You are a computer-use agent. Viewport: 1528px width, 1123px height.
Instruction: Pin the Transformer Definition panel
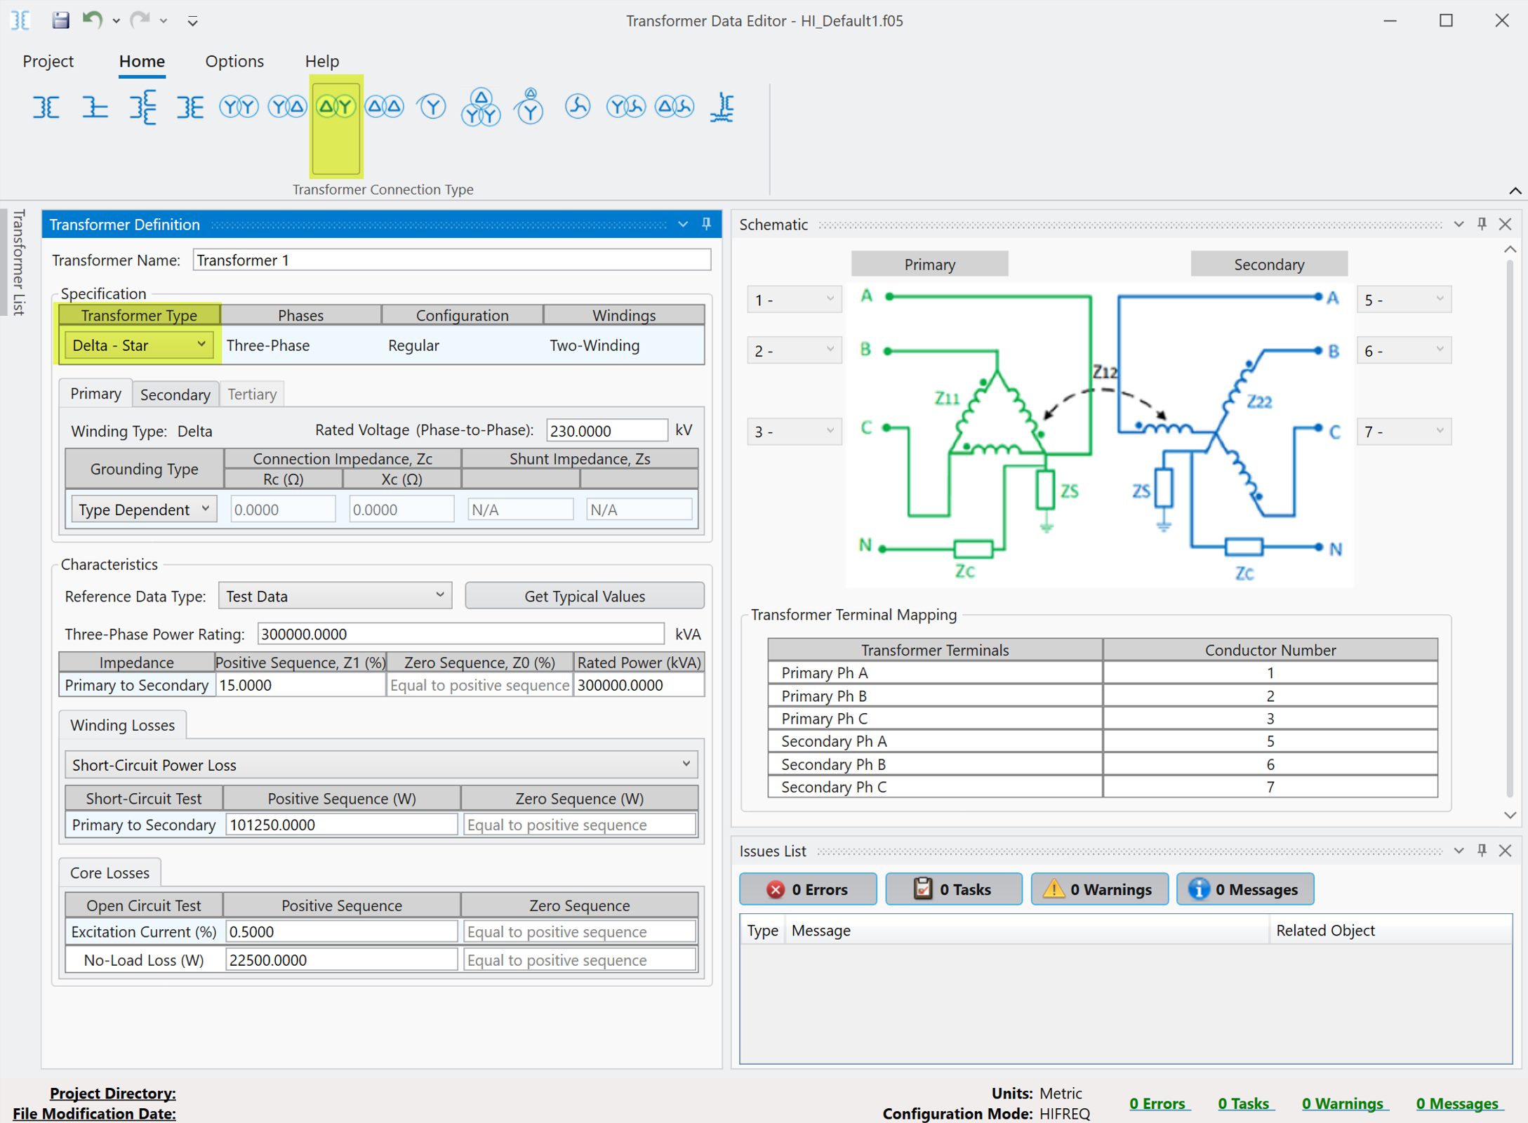point(706,224)
